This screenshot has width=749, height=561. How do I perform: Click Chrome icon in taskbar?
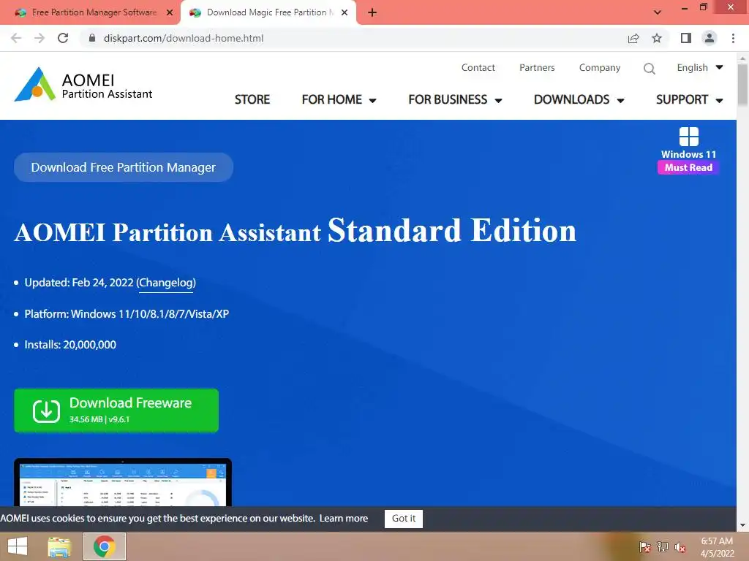click(x=105, y=546)
